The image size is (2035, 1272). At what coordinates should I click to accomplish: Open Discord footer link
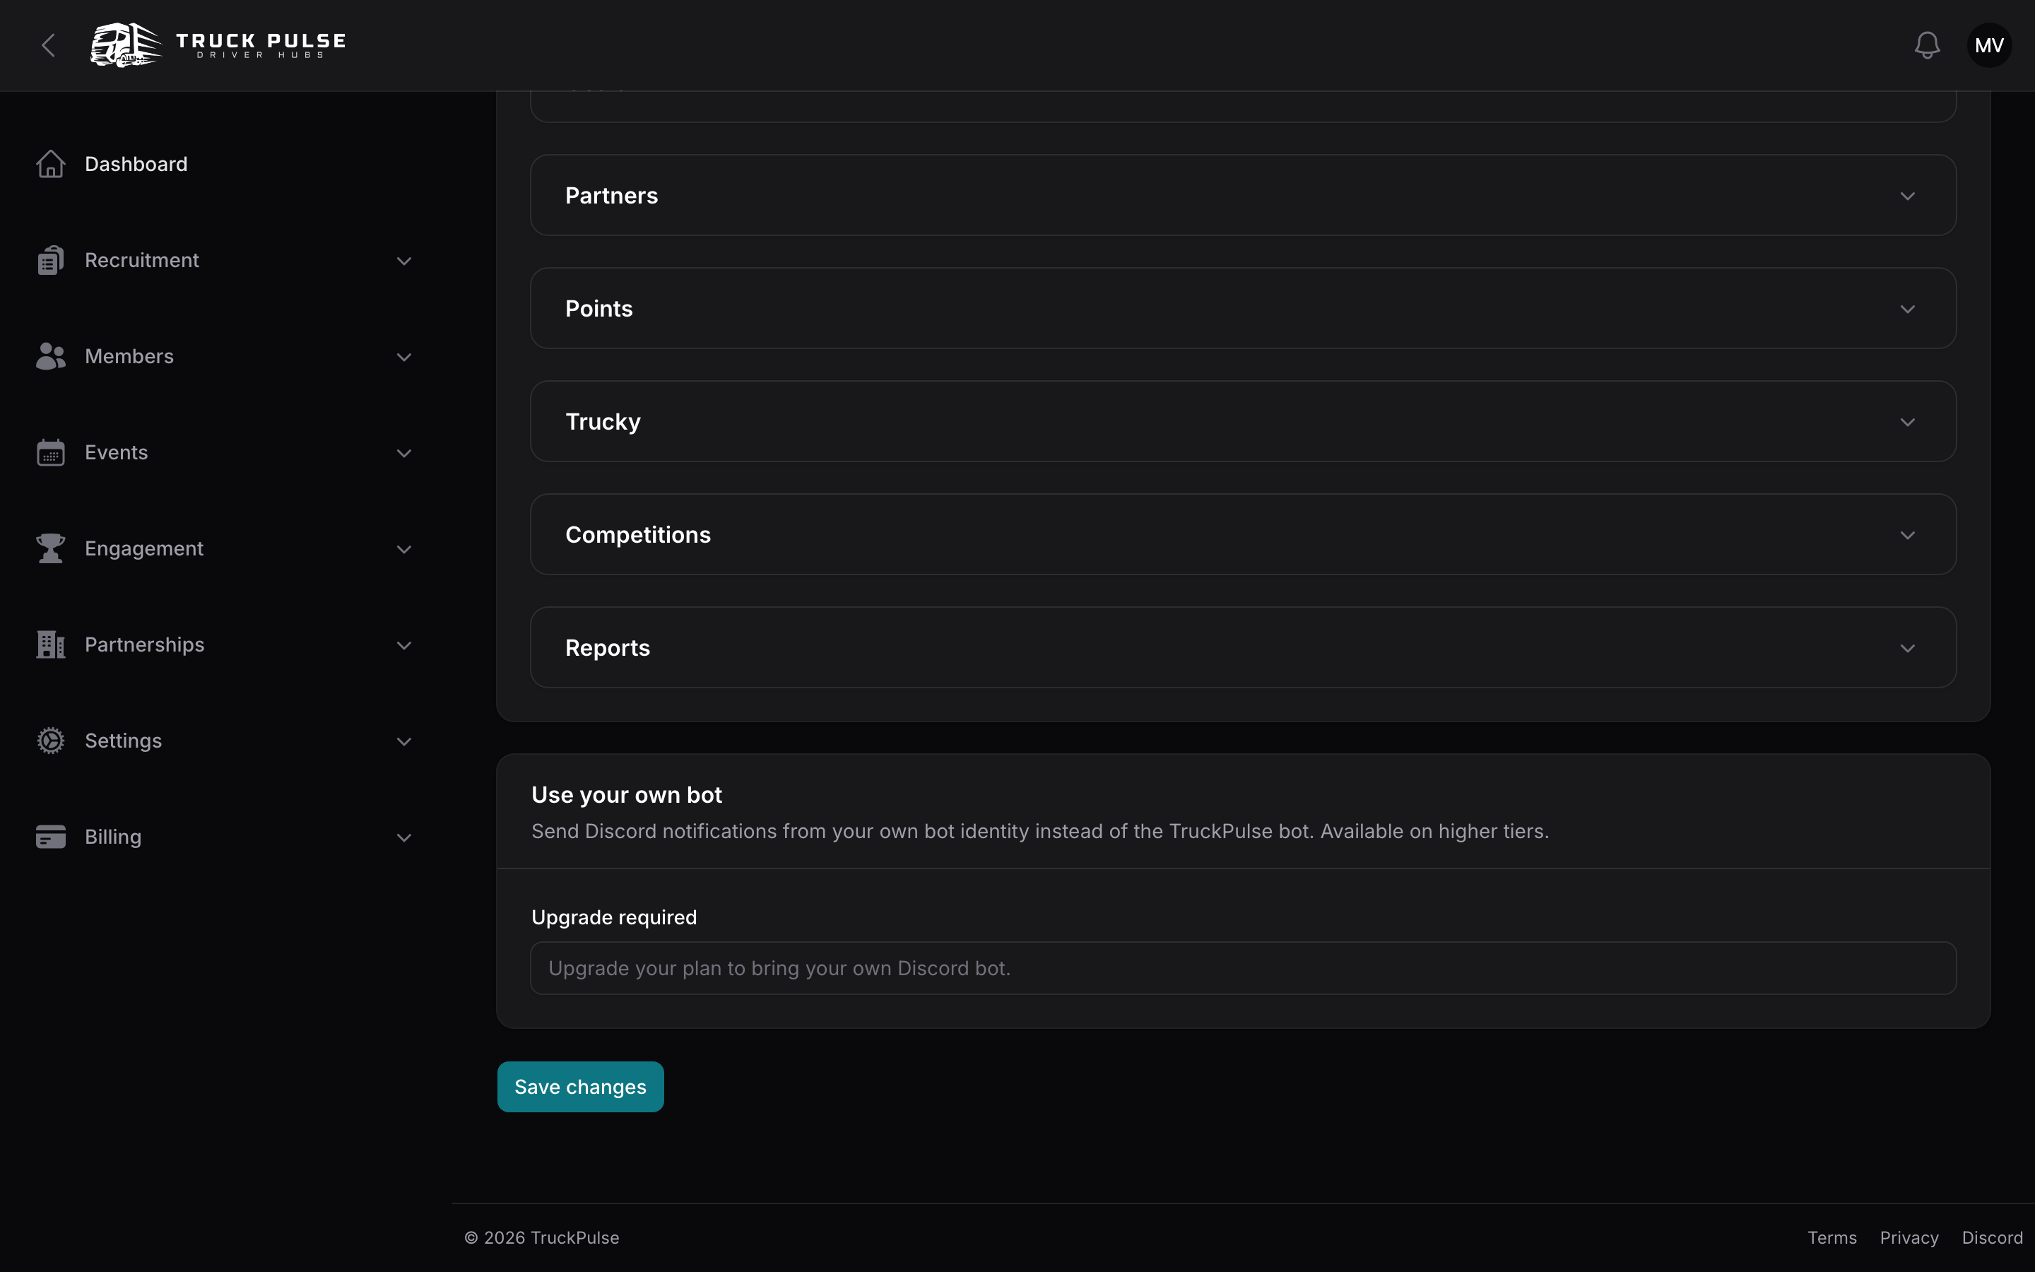click(1992, 1237)
